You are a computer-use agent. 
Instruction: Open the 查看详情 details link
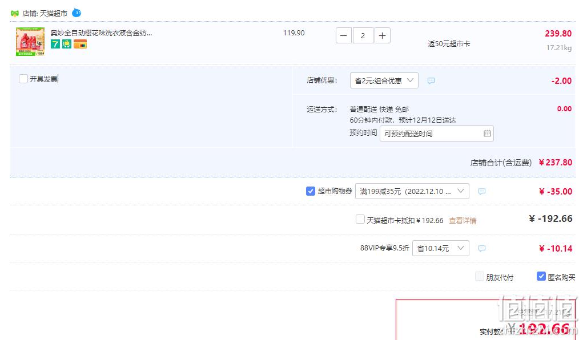[463, 221]
